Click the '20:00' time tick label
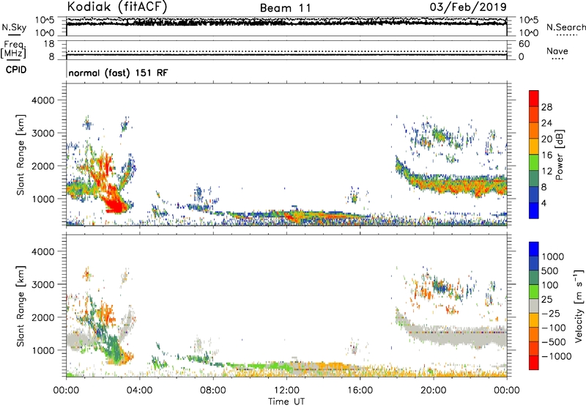 433,391
